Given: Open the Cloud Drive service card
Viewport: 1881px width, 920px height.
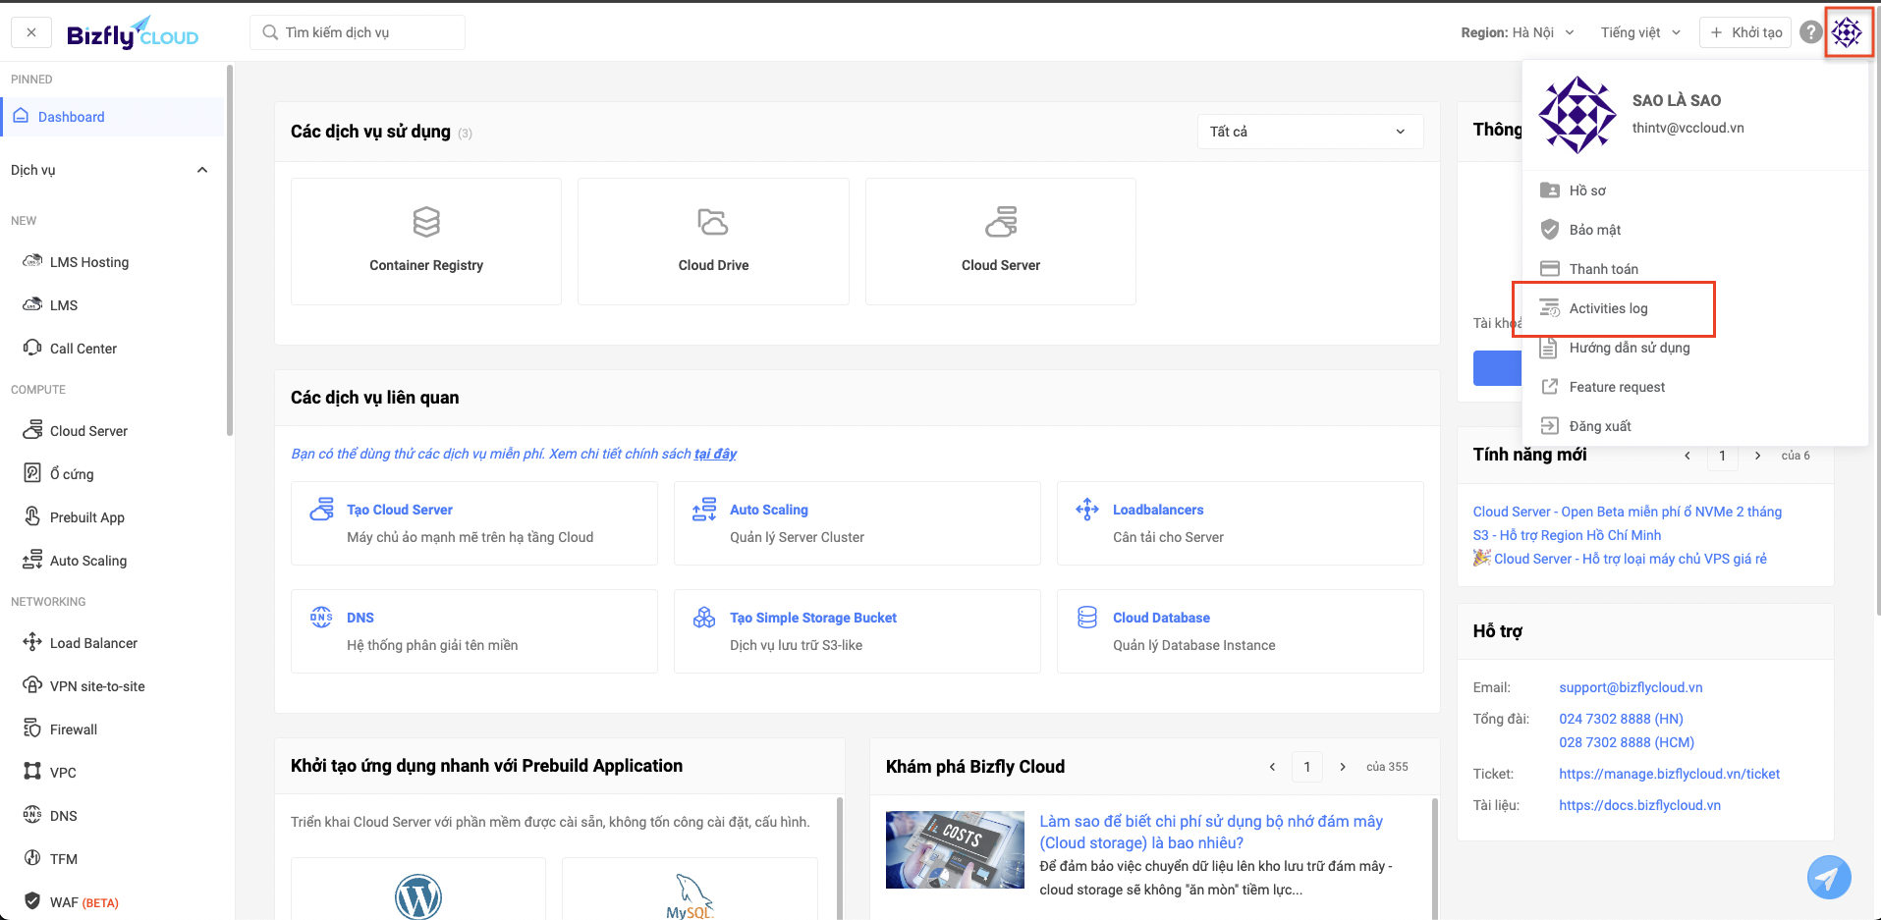Looking at the screenshot, I should 713,242.
